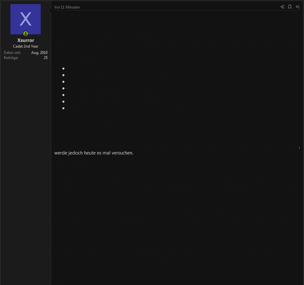304x285 pixels.
Task: Open the post number #1 permalink
Action: 298,7
